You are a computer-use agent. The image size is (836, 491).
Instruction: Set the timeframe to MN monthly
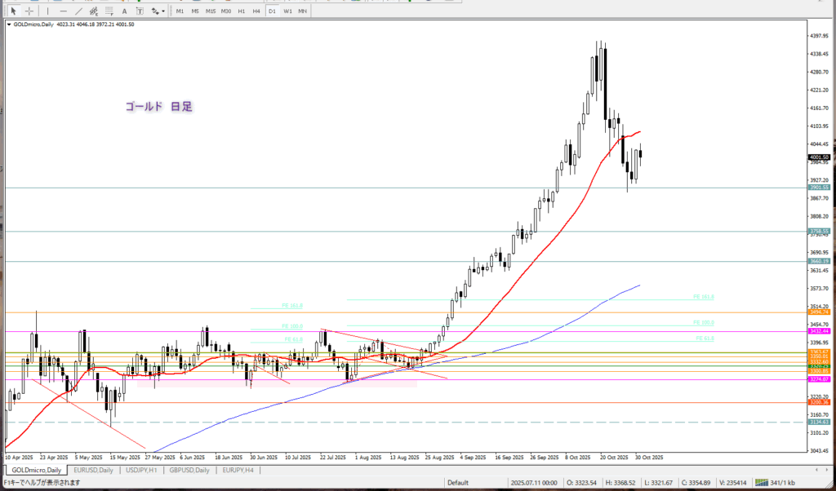pos(302,11)
